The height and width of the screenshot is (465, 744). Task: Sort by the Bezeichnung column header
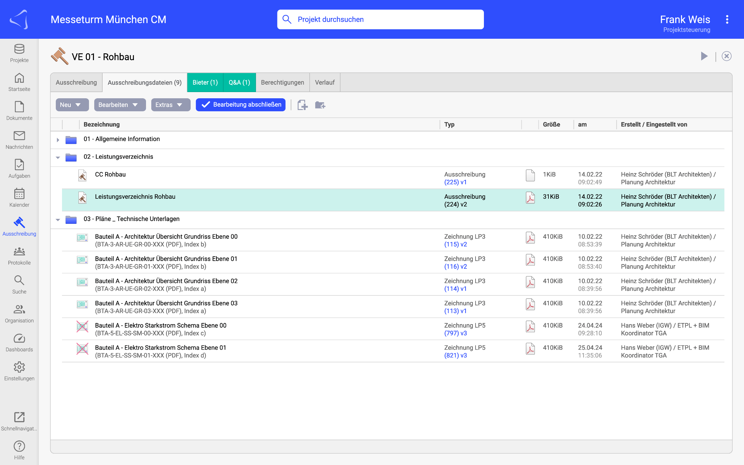[102, 124]
